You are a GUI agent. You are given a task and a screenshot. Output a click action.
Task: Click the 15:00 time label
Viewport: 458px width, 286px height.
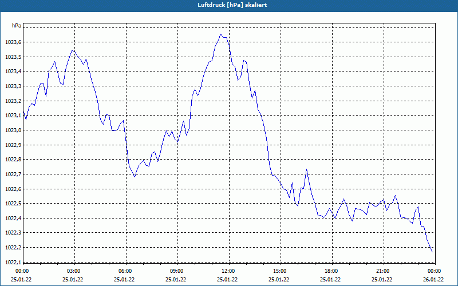pyautogui.click(x=280, y=271)
